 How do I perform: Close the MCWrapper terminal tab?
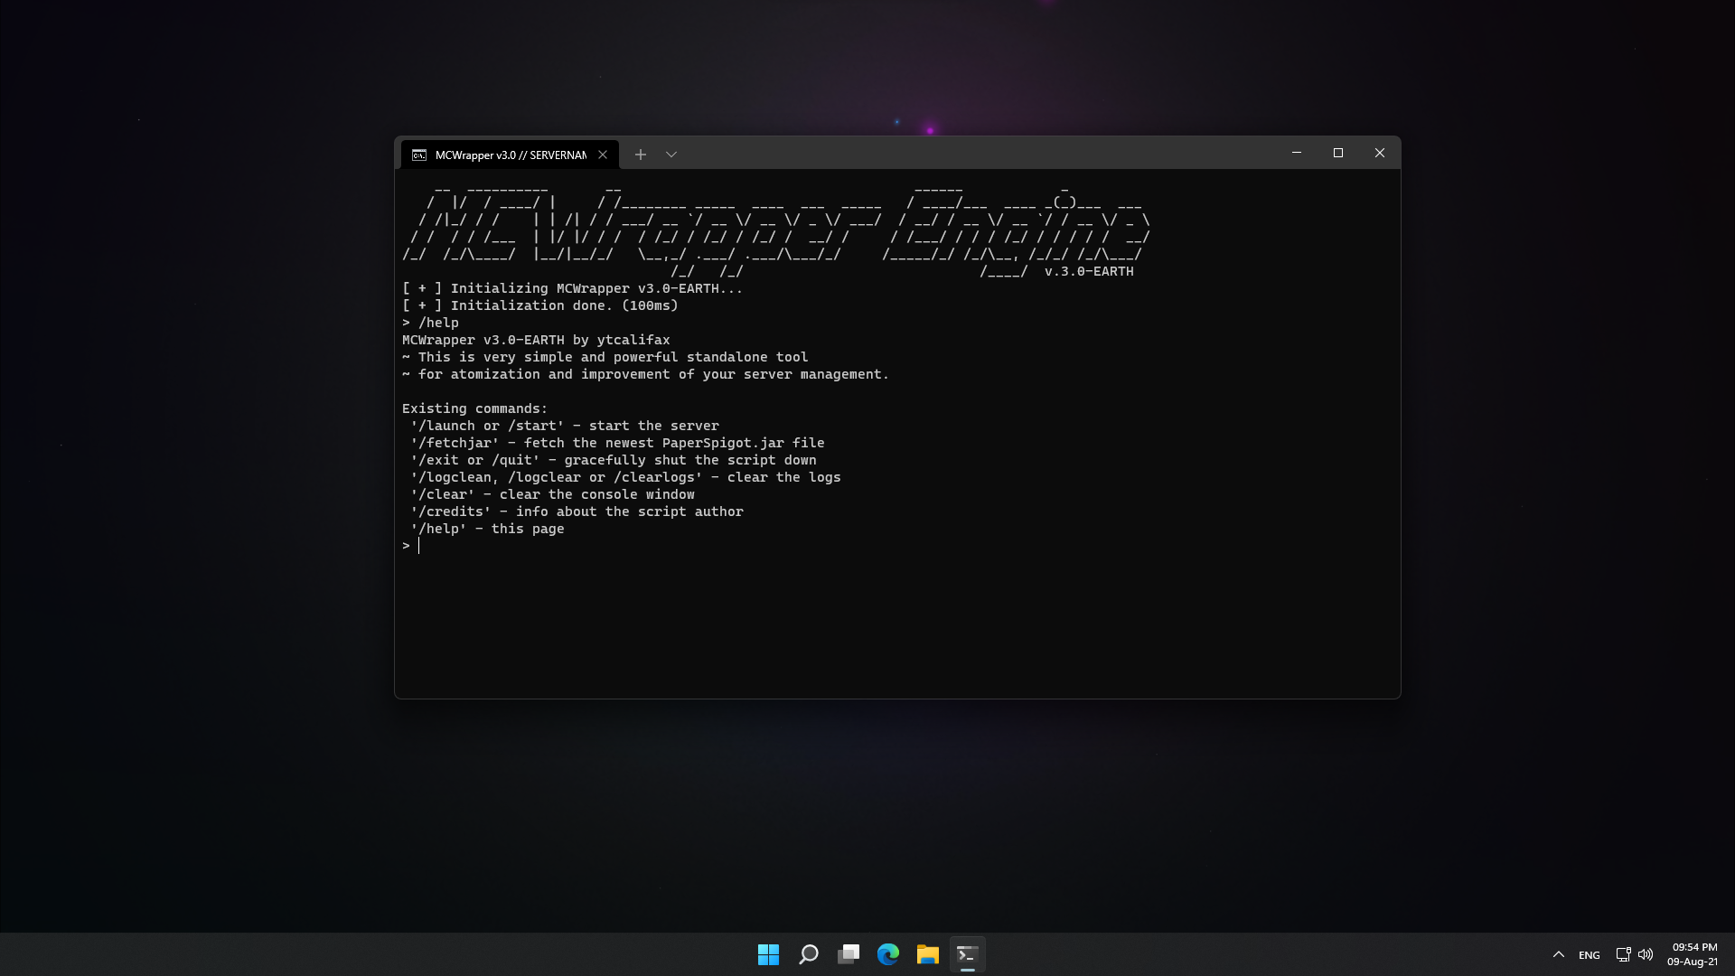click(x=603, y=155)
